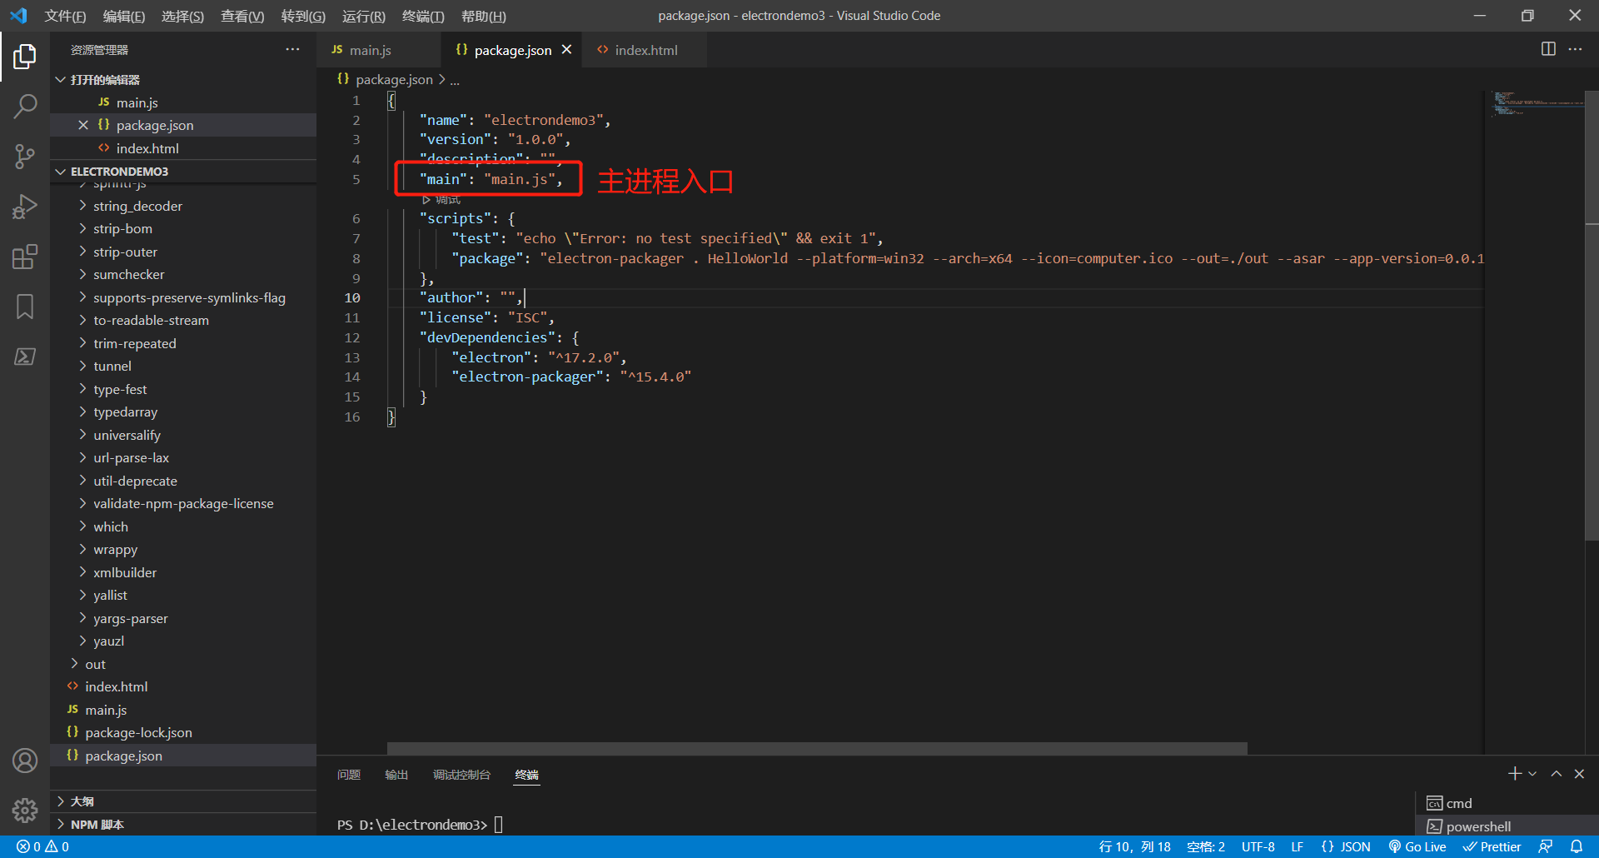Expand the out folder
Image resolution: width=1599 pixels, height=858 pixels.
(183, 664)
